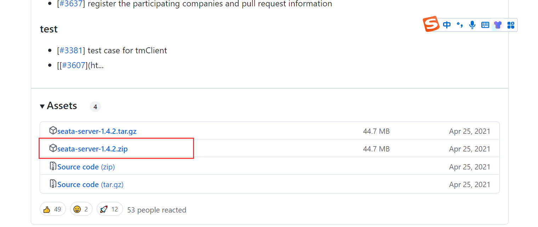
Task: Click package icon beside seata-server-1.4.2.tar.gz
Action: (53, 131)
